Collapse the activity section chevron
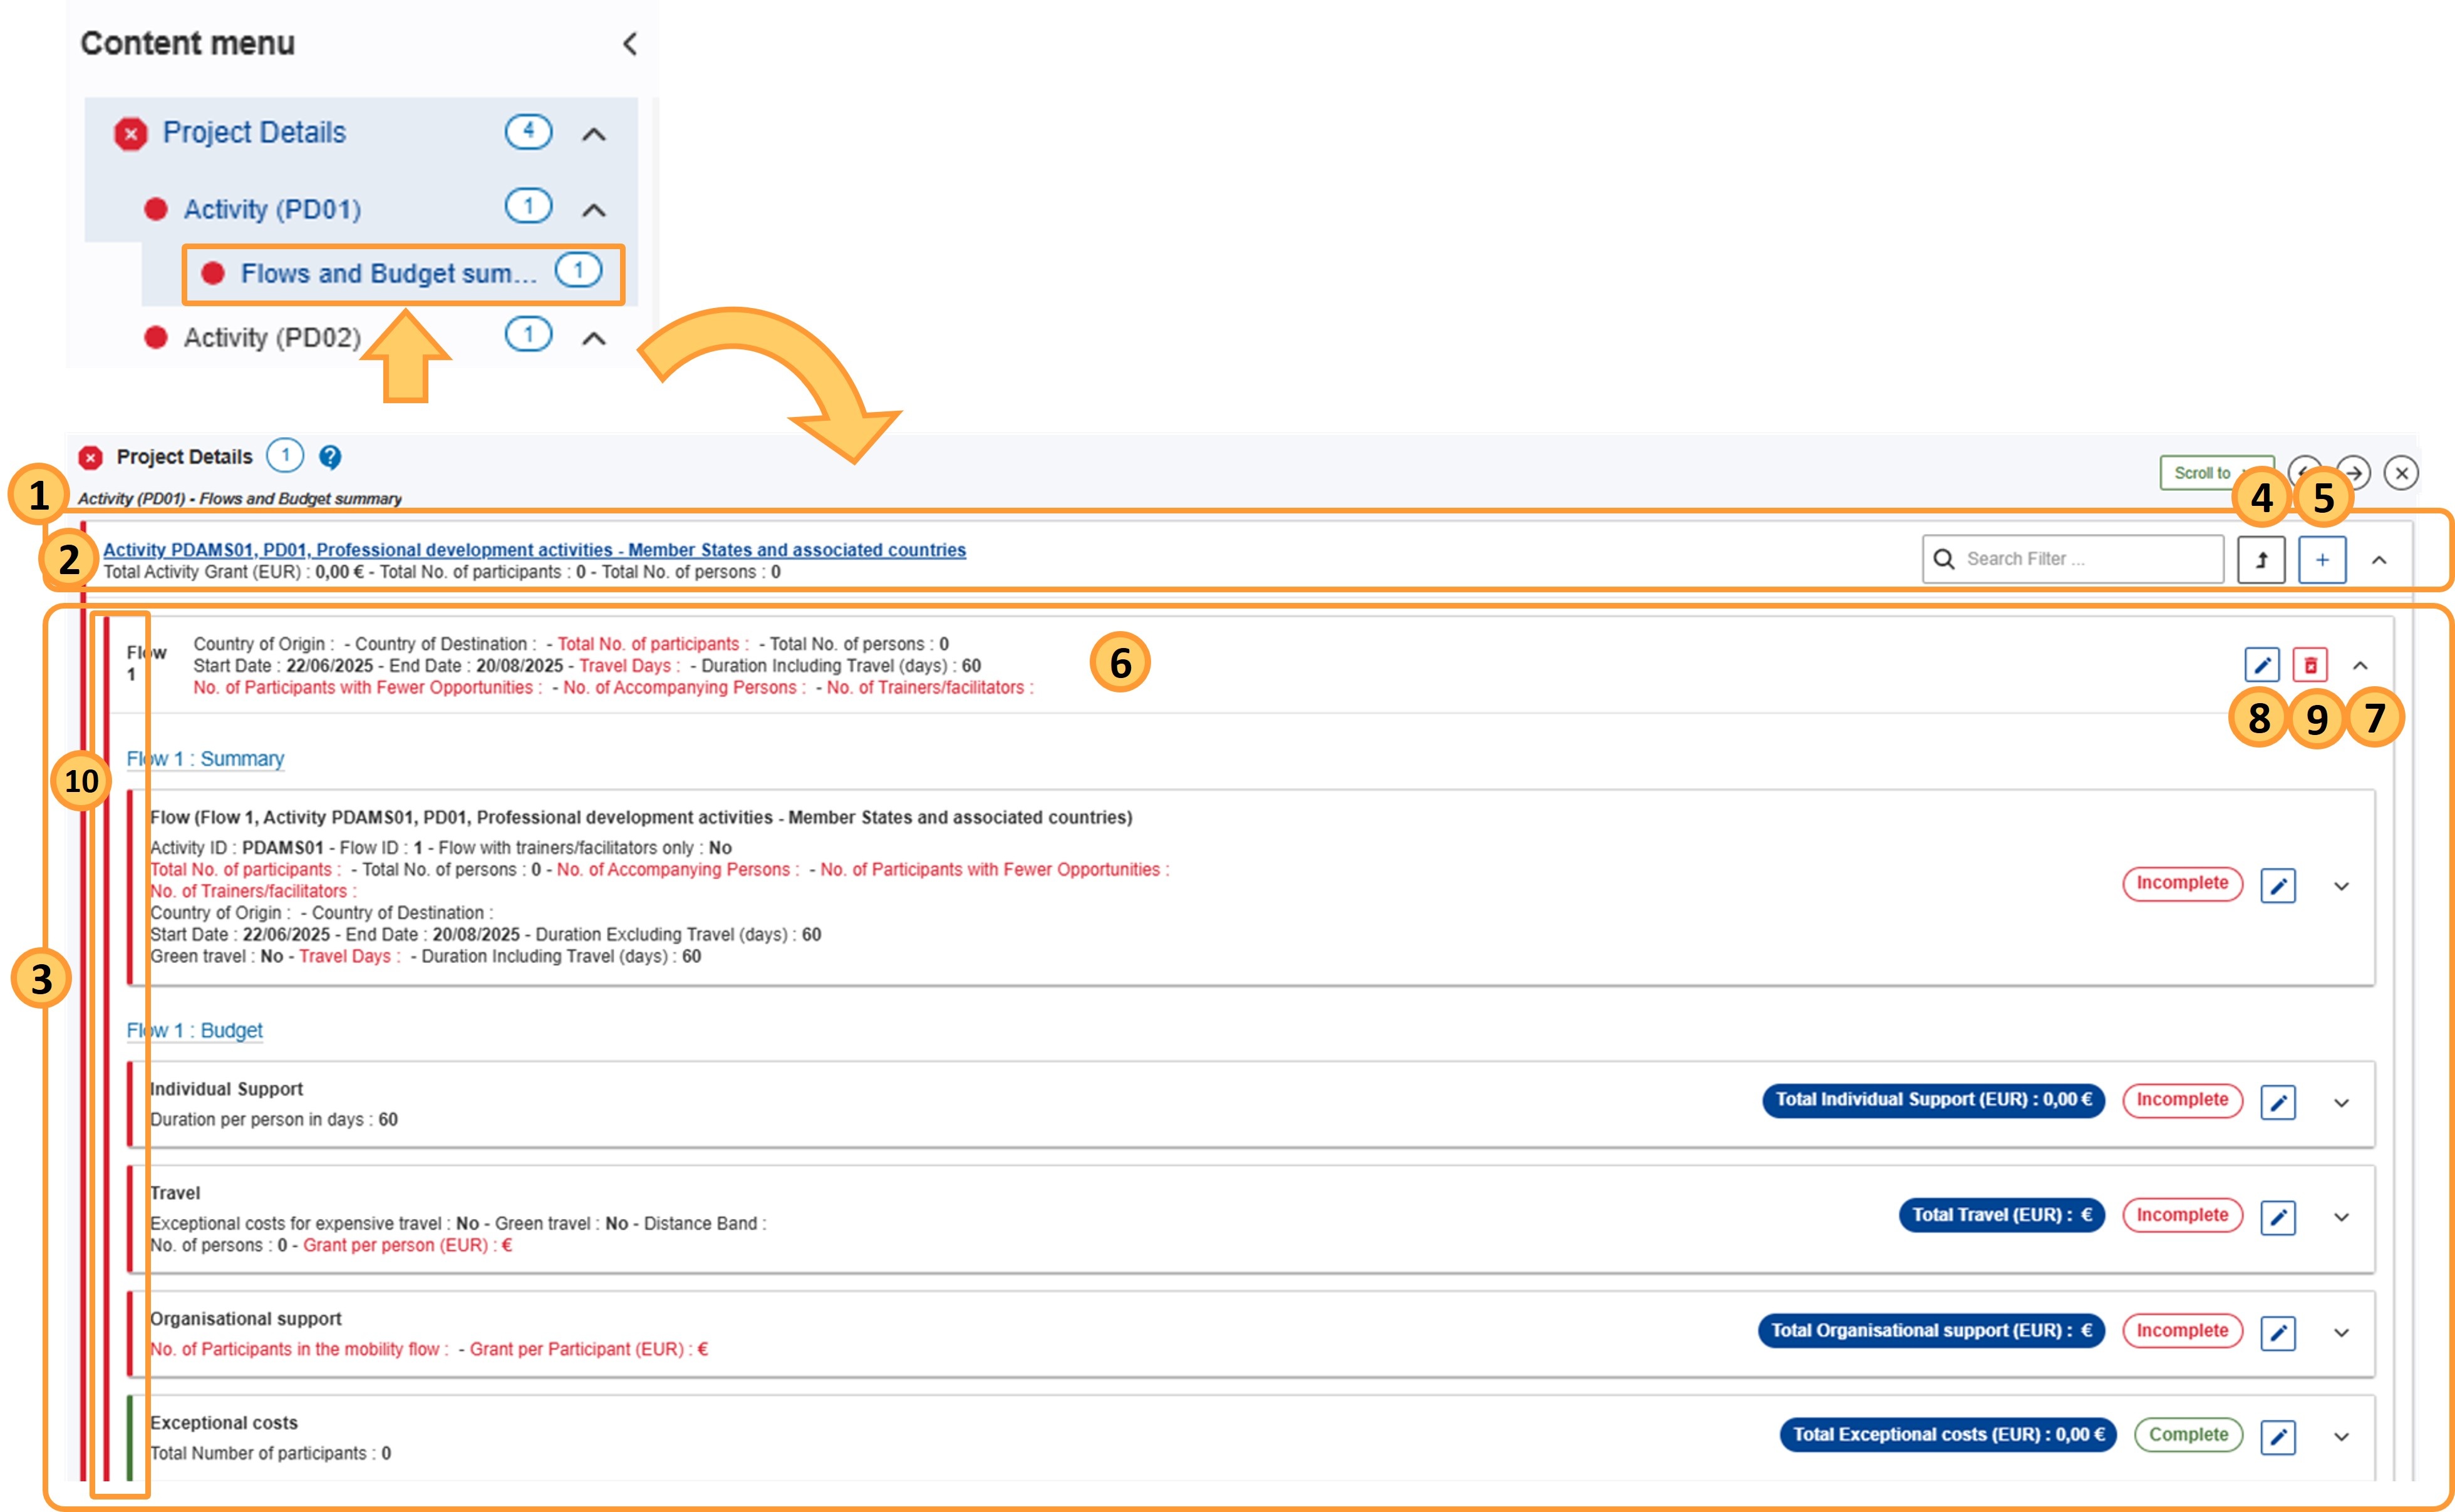 (2379, 560)
